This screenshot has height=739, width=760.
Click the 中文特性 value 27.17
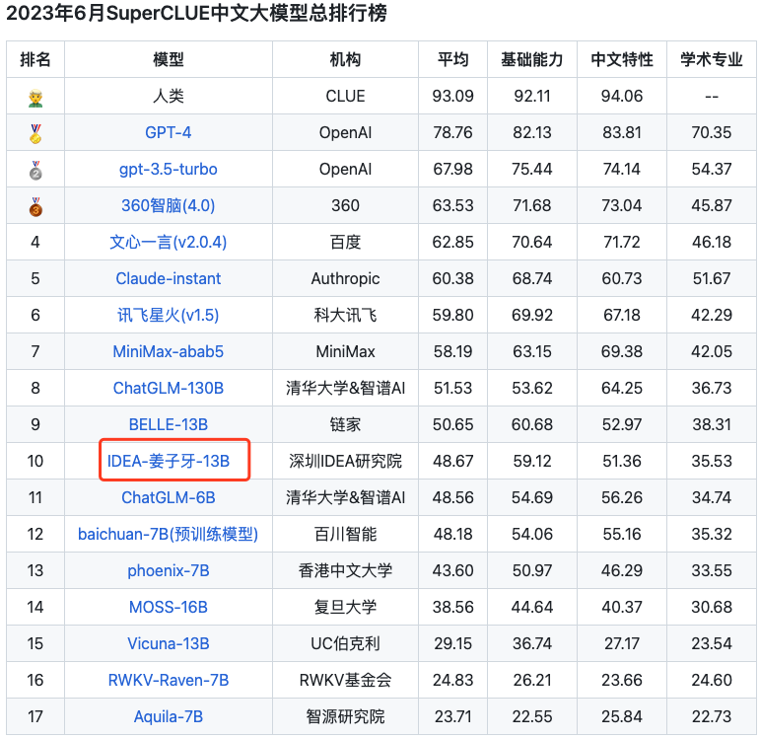(x=622, y=644)
